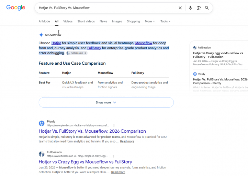The height and width of the screenshot is (176, 248).
Task: Go to the News tab
Action: point(103,21)
